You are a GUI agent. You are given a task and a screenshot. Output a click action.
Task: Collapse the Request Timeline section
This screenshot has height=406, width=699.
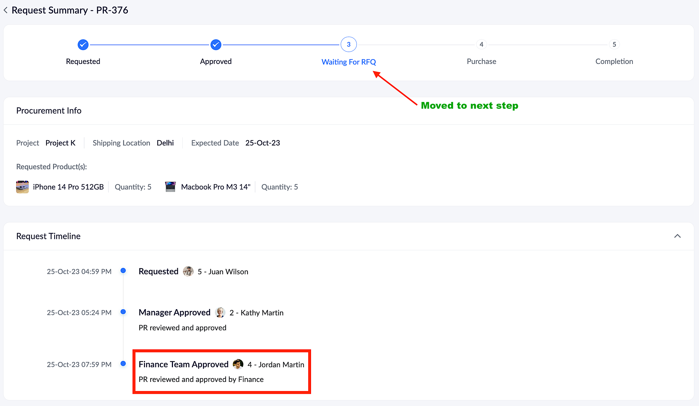pyautogui.click(x=677, y=236)
